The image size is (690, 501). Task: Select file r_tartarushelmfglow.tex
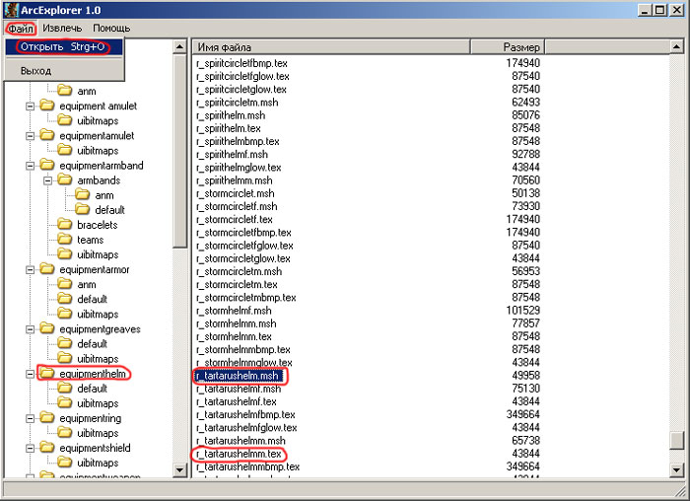(246, 427)
